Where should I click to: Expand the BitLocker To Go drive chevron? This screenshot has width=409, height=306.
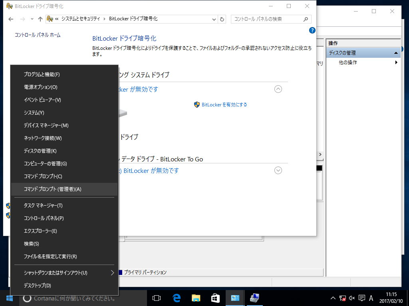pos(278,171)
